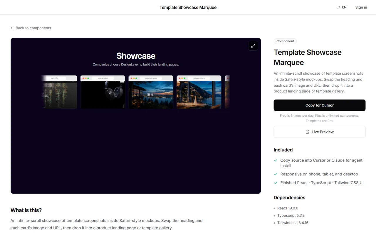Click the shop-product URL bar
The width and height of the screenshot is (376, 235).
point(103,78)
